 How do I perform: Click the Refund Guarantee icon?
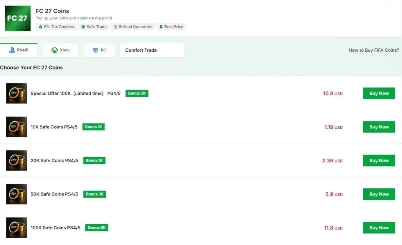point(115,27)
